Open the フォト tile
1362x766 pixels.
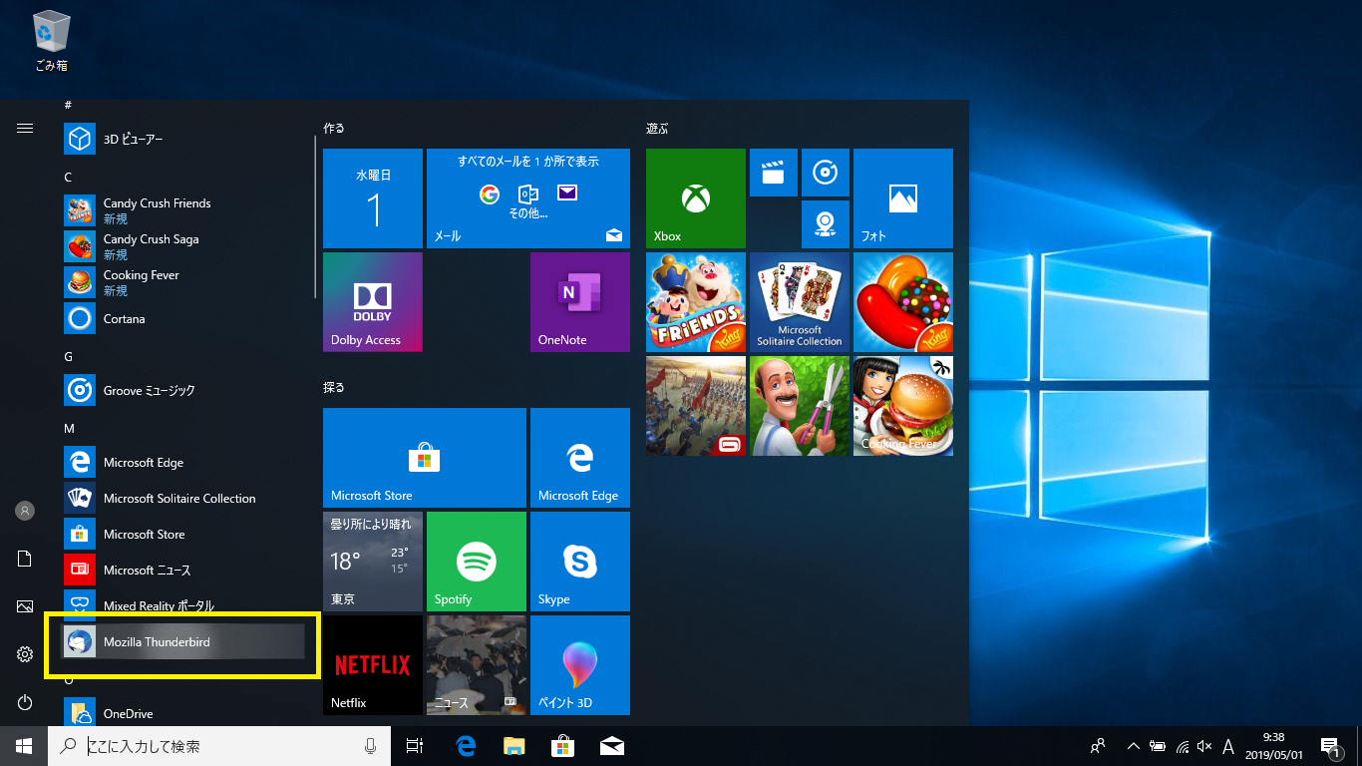click(903, 198)
